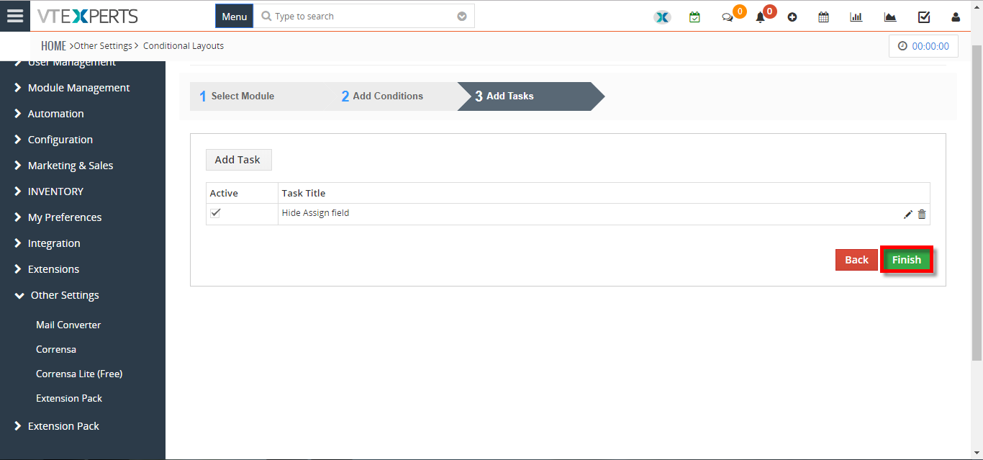Click the page vertical scrollbar
Screen dimensions: 983x460
[977, 202]
